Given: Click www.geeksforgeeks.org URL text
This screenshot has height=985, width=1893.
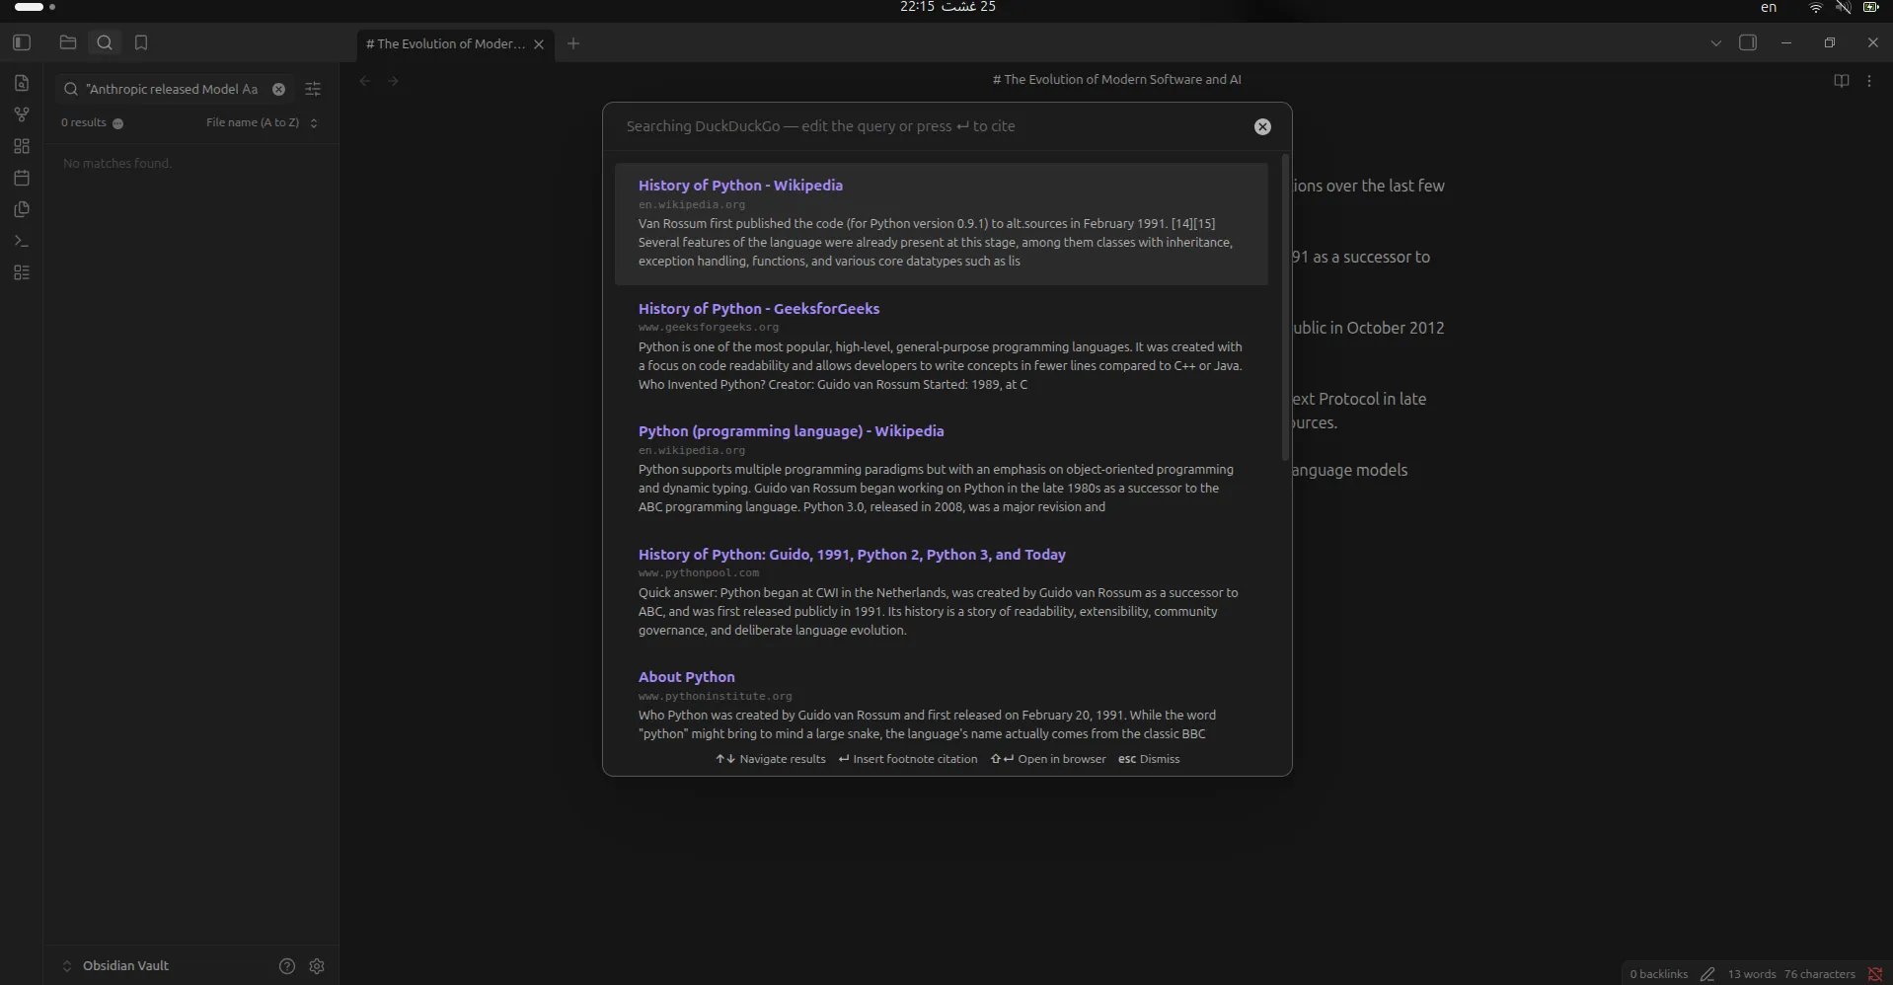Looking at the screenshot, I should coord(709,328).
